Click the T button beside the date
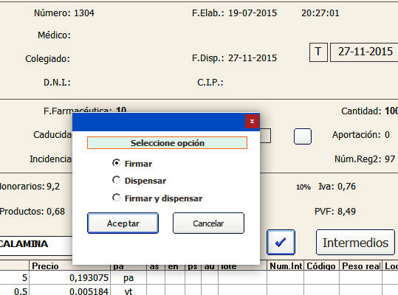Viewport: 398px width, 295px height. (x=318, y=52)
